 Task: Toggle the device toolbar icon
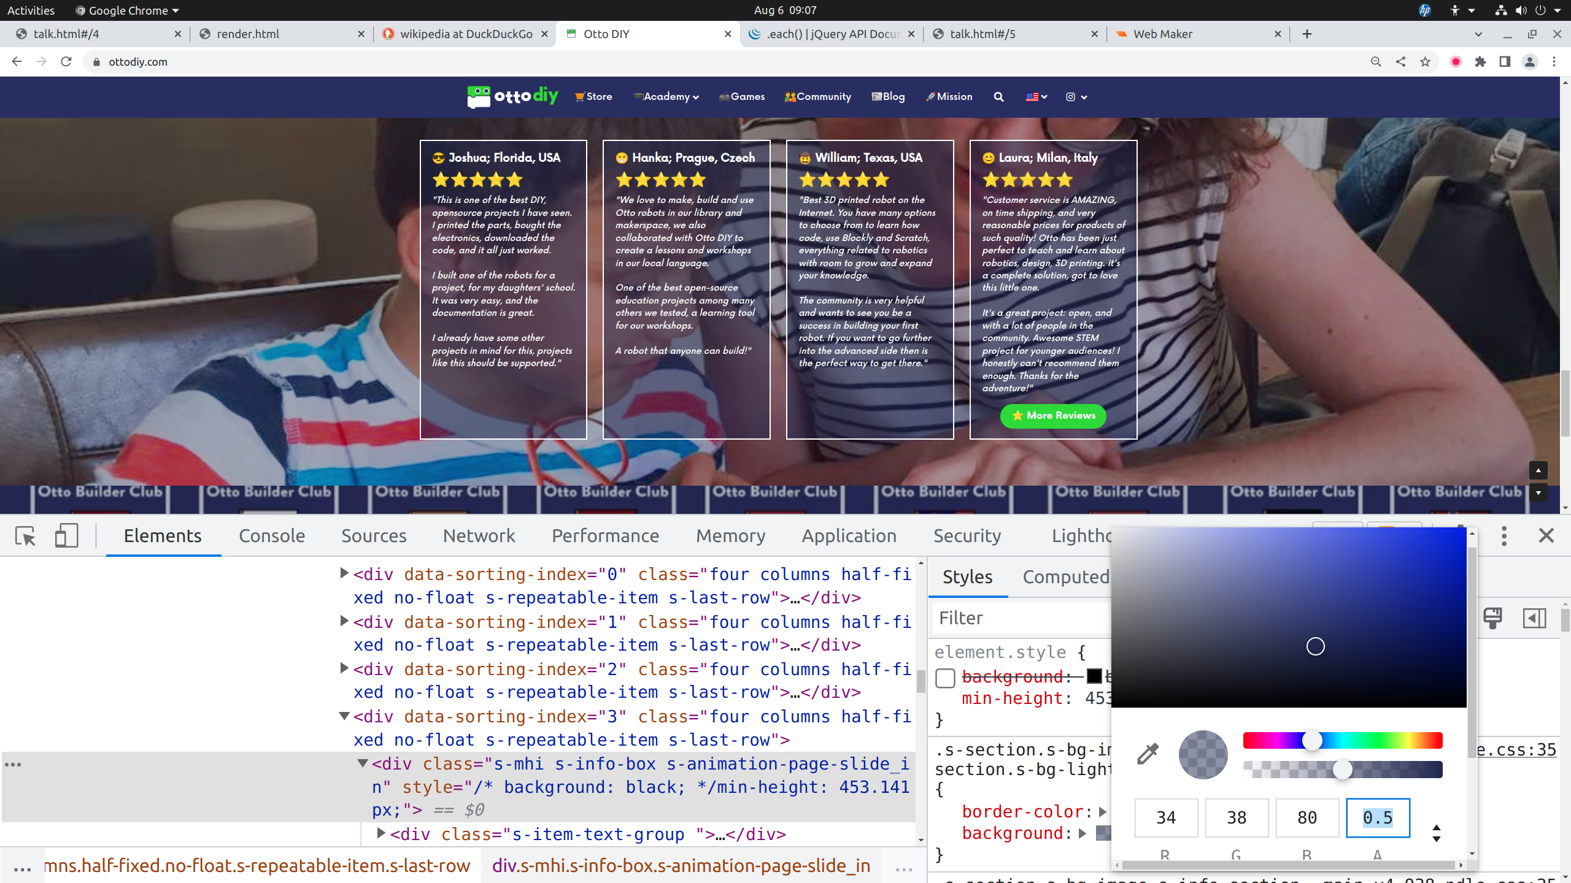66,536
